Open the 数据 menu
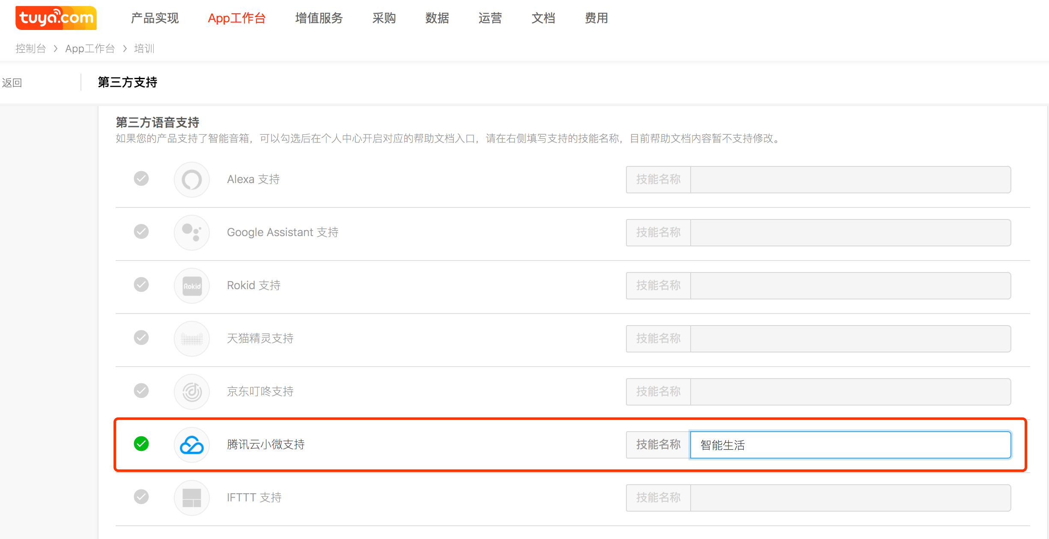This screenshot has width=1049, height=539. tap(437, 18)
